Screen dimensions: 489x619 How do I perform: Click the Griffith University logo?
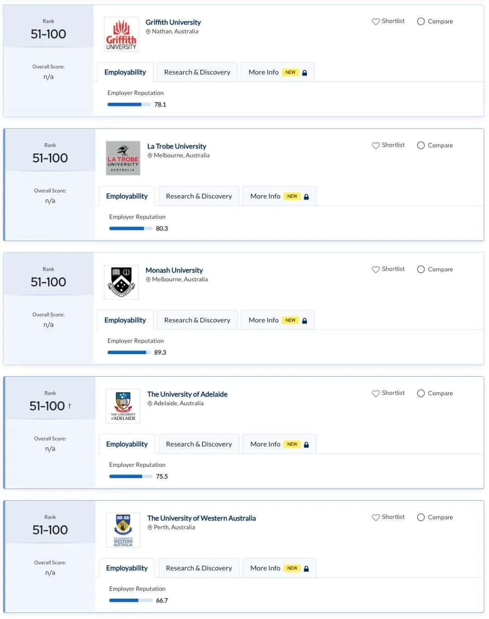coord(121,34)
